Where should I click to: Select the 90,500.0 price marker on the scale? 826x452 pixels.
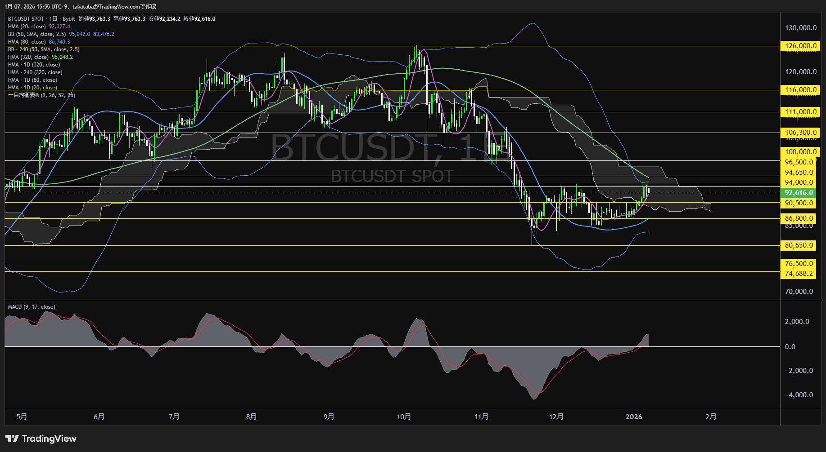799,203
